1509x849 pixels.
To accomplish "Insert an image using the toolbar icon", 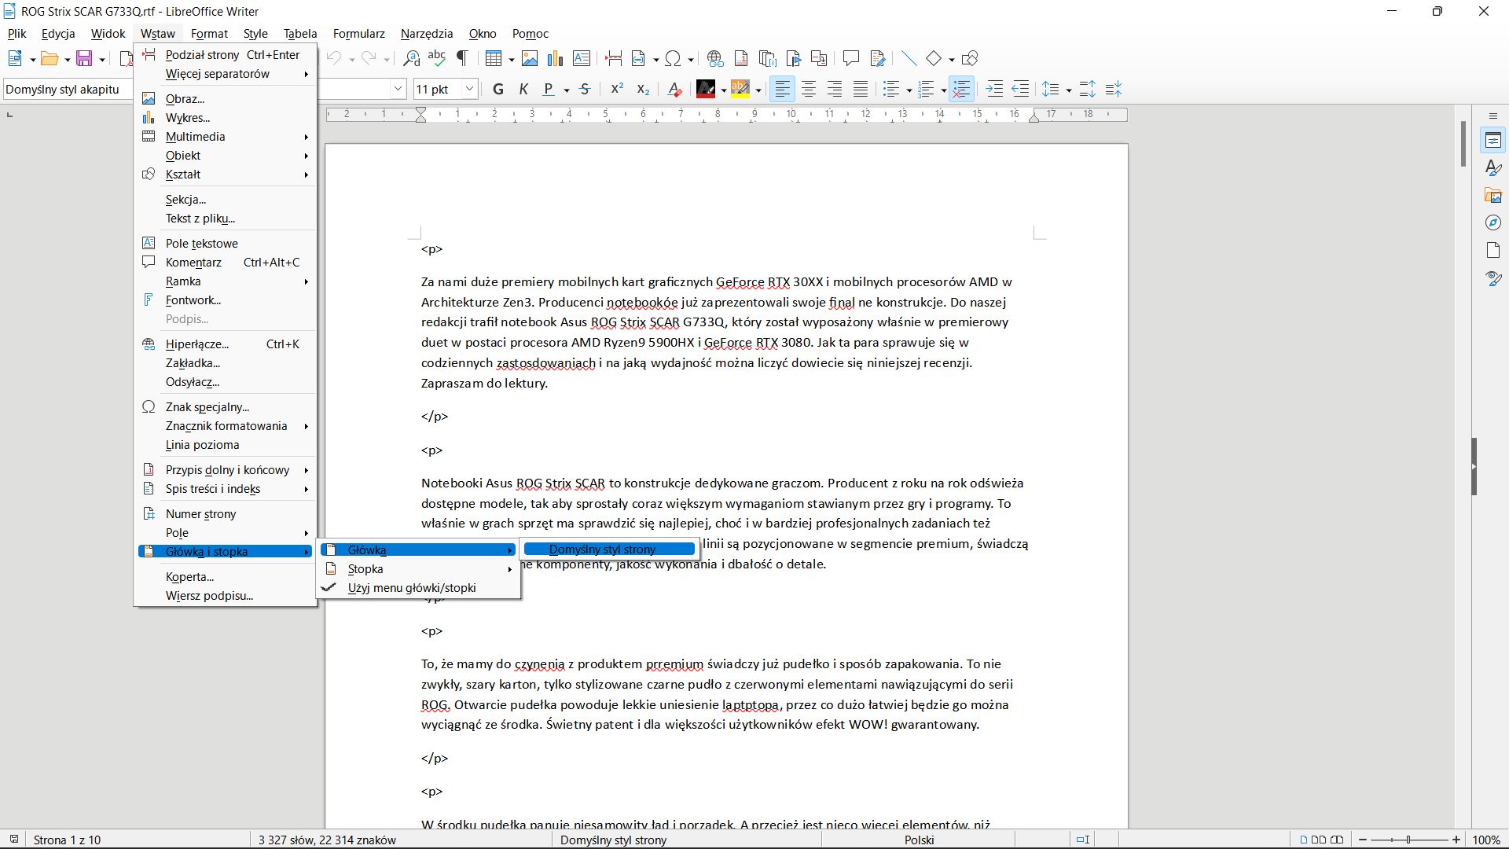I will point(530,58).
